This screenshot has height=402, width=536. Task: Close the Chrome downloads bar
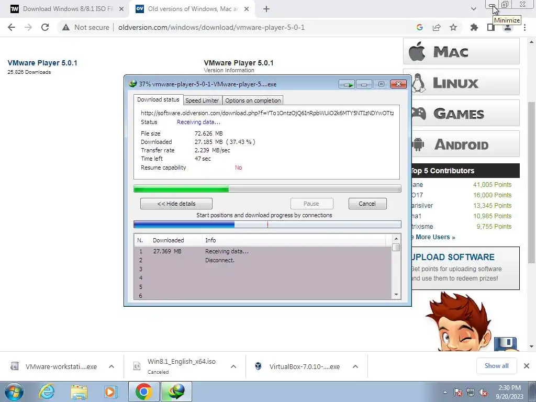[527, 366]
